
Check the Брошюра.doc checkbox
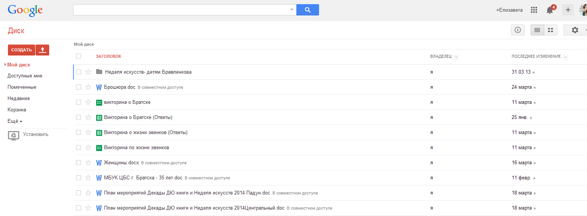79,87
